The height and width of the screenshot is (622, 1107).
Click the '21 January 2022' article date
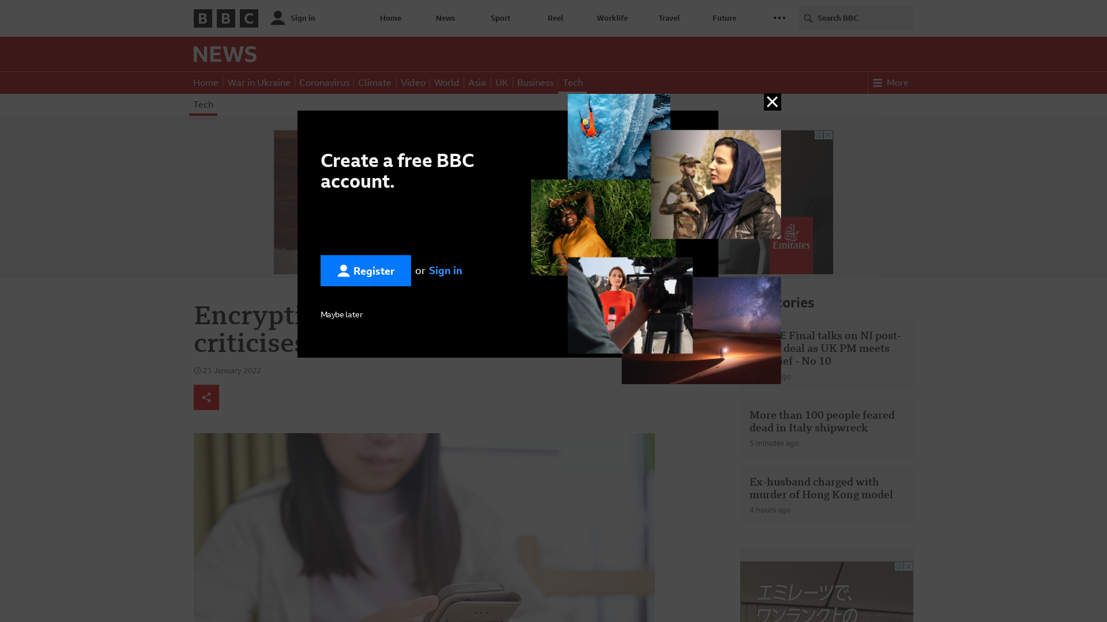tap(232, 371)
